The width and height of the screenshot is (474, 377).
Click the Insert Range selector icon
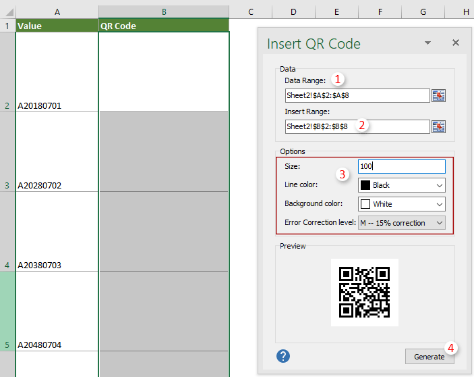point(438,126)
